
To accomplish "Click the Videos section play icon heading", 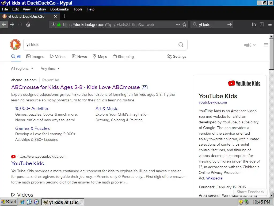I will click(x=13, y=195).
